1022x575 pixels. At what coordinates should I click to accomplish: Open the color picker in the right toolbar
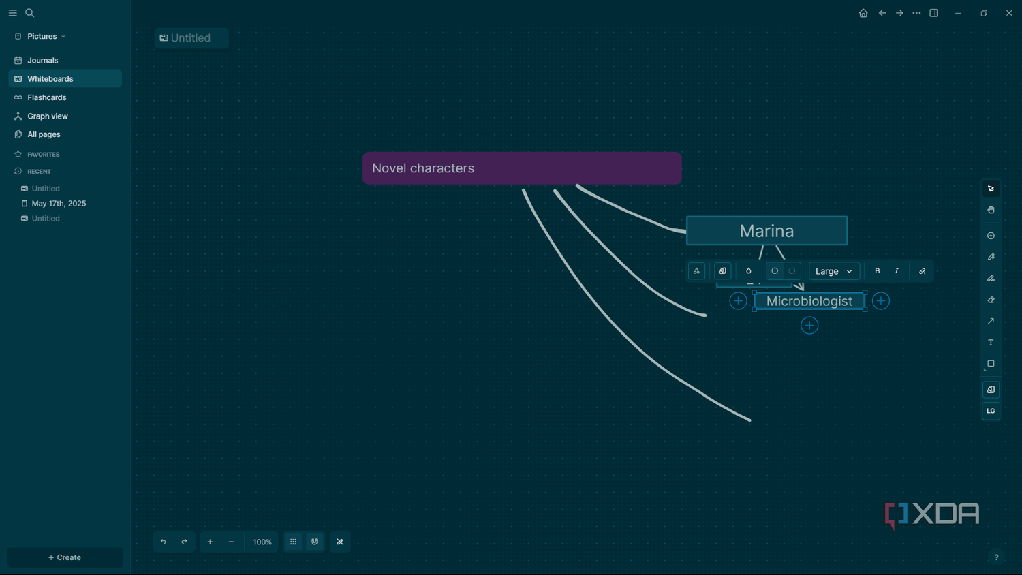coord(991,390)
